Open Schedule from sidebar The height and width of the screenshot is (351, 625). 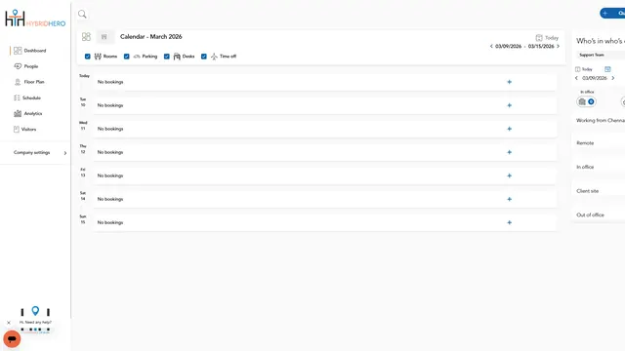point(27,97)
